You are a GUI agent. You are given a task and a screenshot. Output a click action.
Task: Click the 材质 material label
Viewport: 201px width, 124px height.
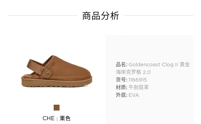tap(122, 87)
